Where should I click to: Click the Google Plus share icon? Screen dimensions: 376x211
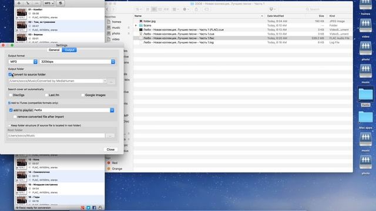pyautogui.click(x=83, y=208)
